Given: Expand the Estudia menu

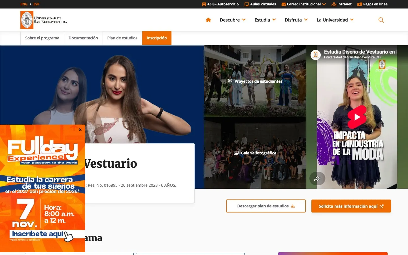Looking at the screenshot, I should [x=265, y=20].
